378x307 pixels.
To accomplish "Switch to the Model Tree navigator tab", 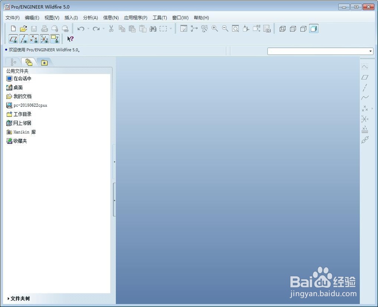I will coord(13,62).
